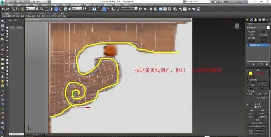Switch to the Display command panel tab
The height and width of the screenshot is (137, 271).
click(x=264, y=20)
